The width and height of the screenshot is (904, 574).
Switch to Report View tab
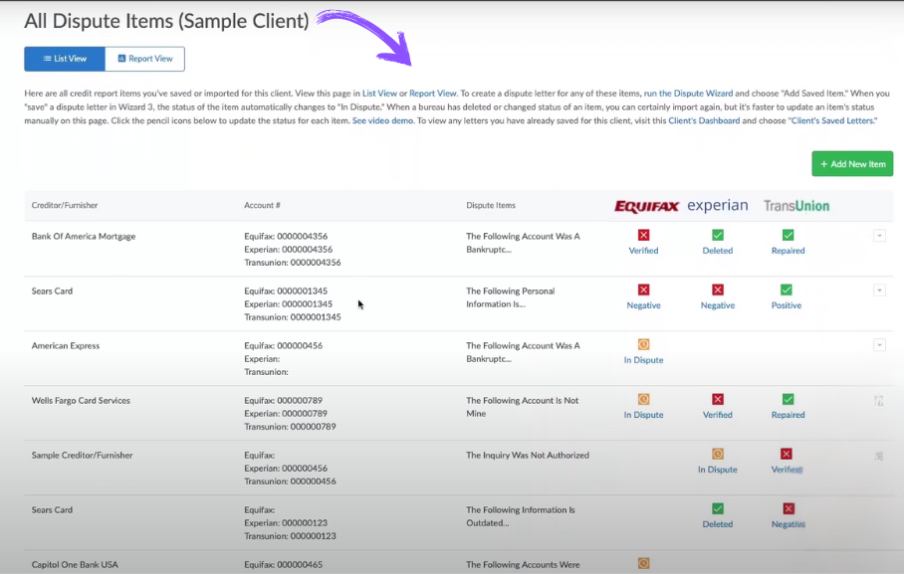click(x=144, y=59)
